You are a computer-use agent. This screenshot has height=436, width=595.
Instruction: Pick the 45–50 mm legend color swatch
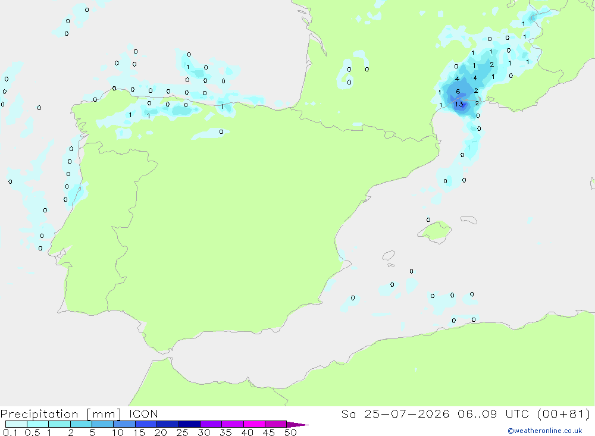276,424
